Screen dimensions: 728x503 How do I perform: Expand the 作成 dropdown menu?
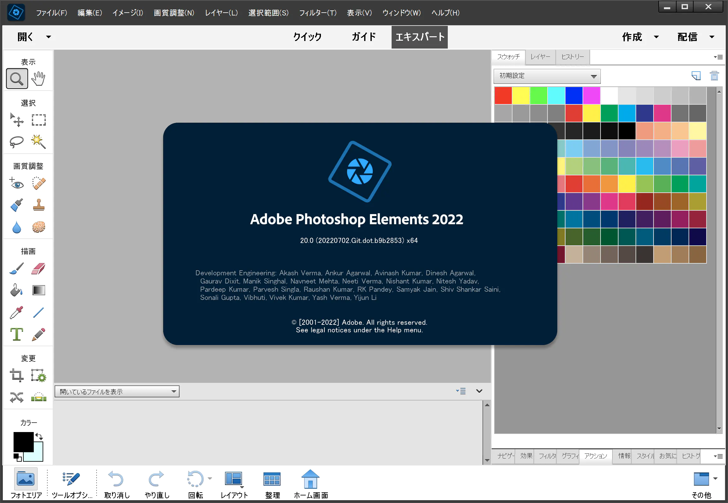point(656,37)
